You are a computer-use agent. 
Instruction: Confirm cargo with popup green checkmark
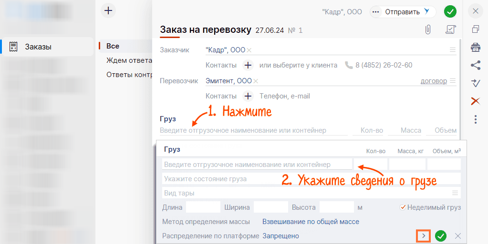[x=441, y=236]
